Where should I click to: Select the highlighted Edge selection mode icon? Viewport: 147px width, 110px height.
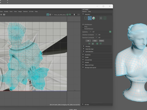[90, 18]
